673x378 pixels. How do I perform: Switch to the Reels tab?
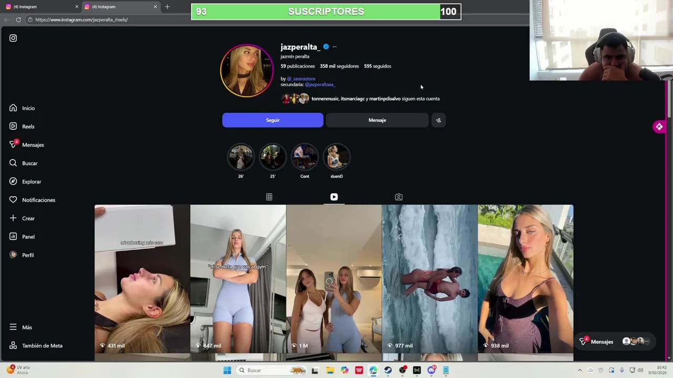pyautogui.click(x=334, y=197)
